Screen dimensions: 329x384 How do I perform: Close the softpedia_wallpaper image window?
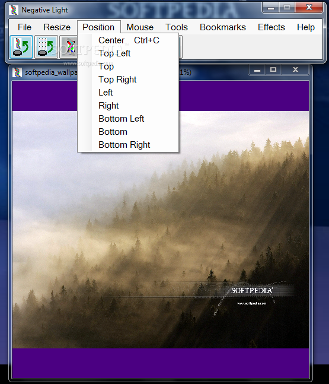[x=295, y=70]
